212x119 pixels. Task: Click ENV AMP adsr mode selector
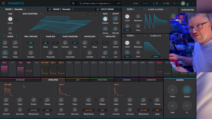[x=47, y=110]
